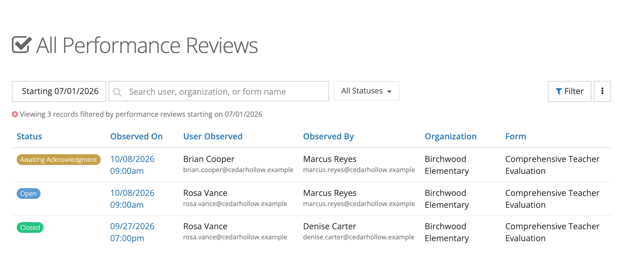This screenshot has width=623, height=262.
Task: Click the Open status badge
Action: [x=29, y=194]
